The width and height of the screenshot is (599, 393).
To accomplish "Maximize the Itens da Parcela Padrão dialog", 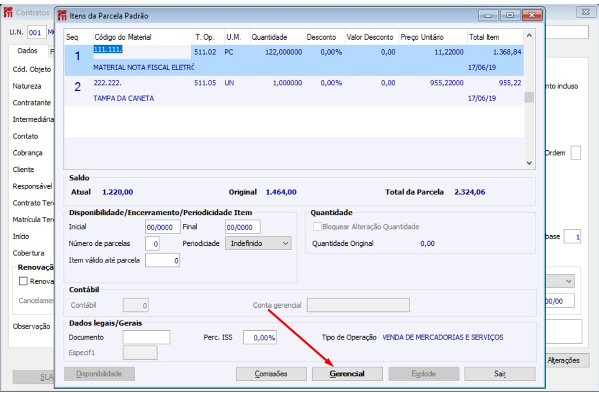I will pyautogui.click(x=511, y=16).
